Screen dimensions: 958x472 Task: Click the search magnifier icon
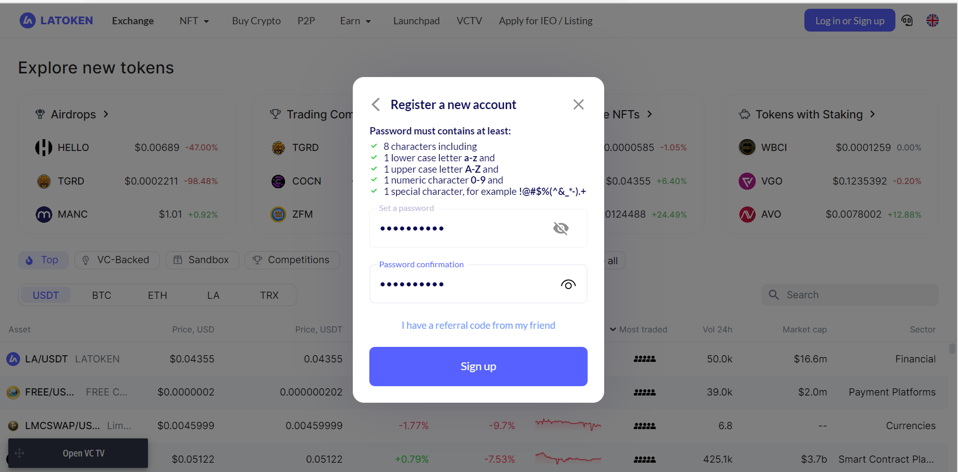tap(774, 295)
